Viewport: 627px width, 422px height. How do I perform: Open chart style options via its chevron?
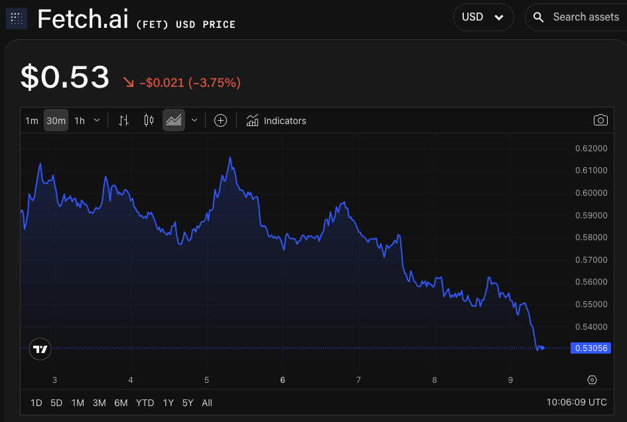pos(194,120)
